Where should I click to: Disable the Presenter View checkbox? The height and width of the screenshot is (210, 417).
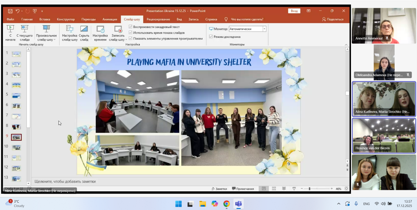[x=211, y=37]
